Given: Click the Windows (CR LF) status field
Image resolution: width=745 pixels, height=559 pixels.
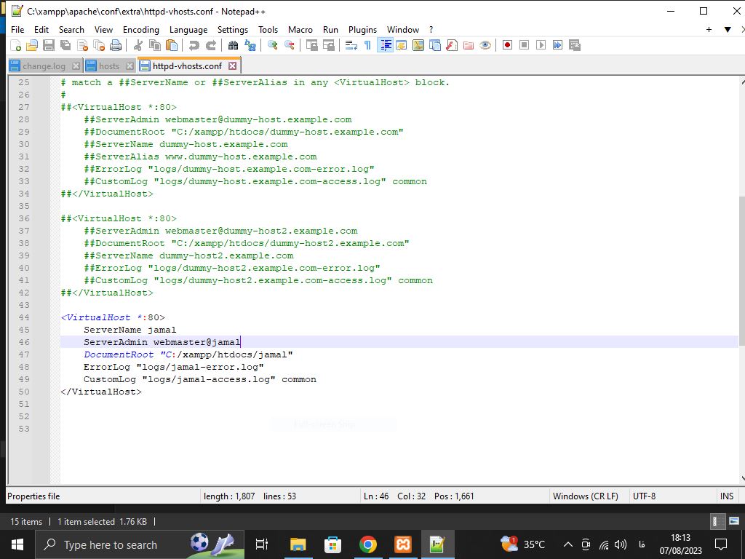Looking at the screenshot, I should 586,496.
